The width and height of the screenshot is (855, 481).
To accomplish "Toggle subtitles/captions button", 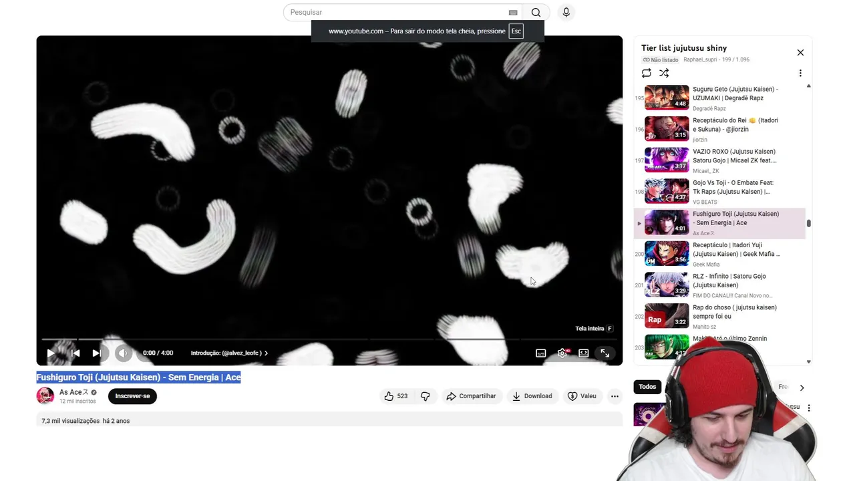I will coord(541,353).
